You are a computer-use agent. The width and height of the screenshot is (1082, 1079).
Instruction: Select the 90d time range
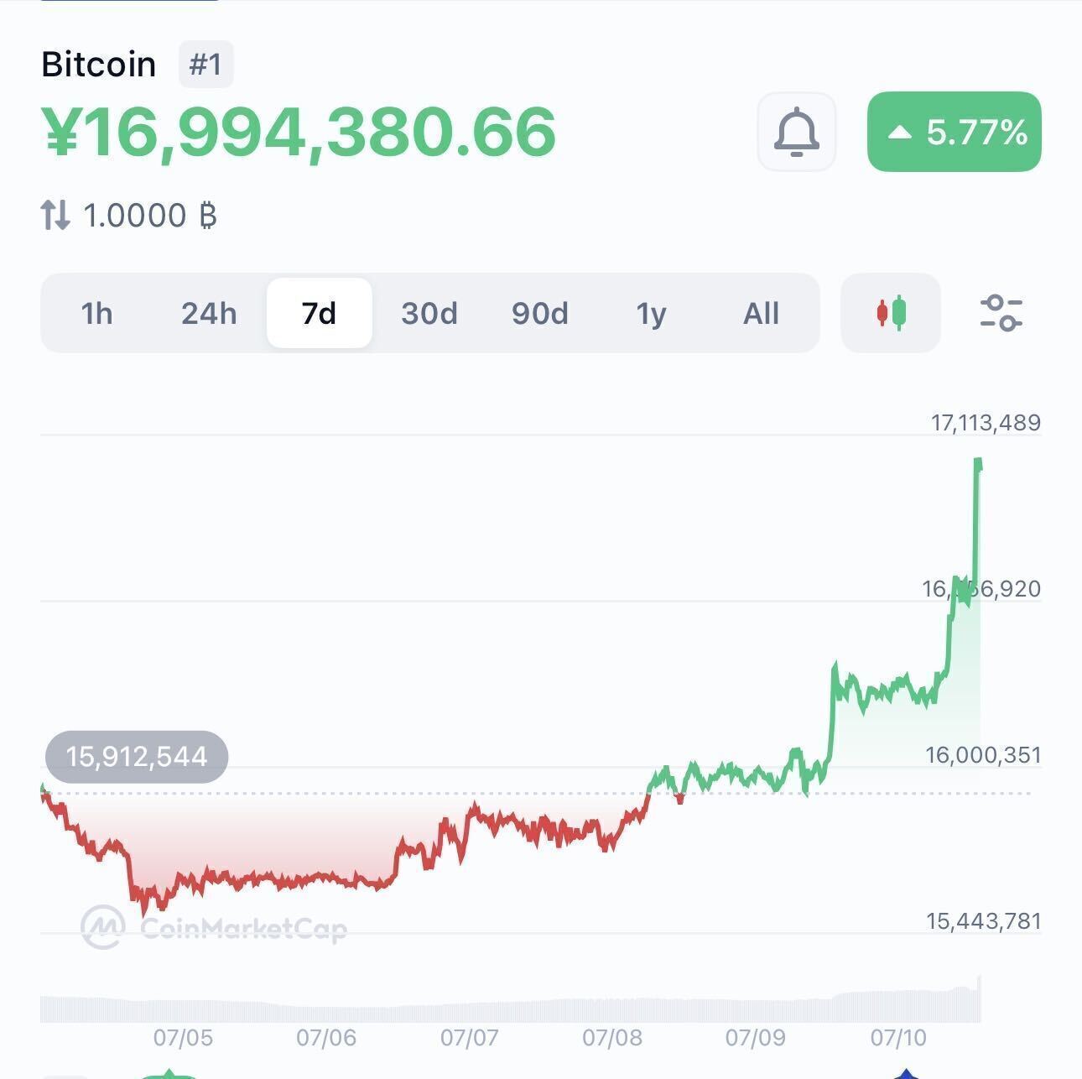pos(540,313)
